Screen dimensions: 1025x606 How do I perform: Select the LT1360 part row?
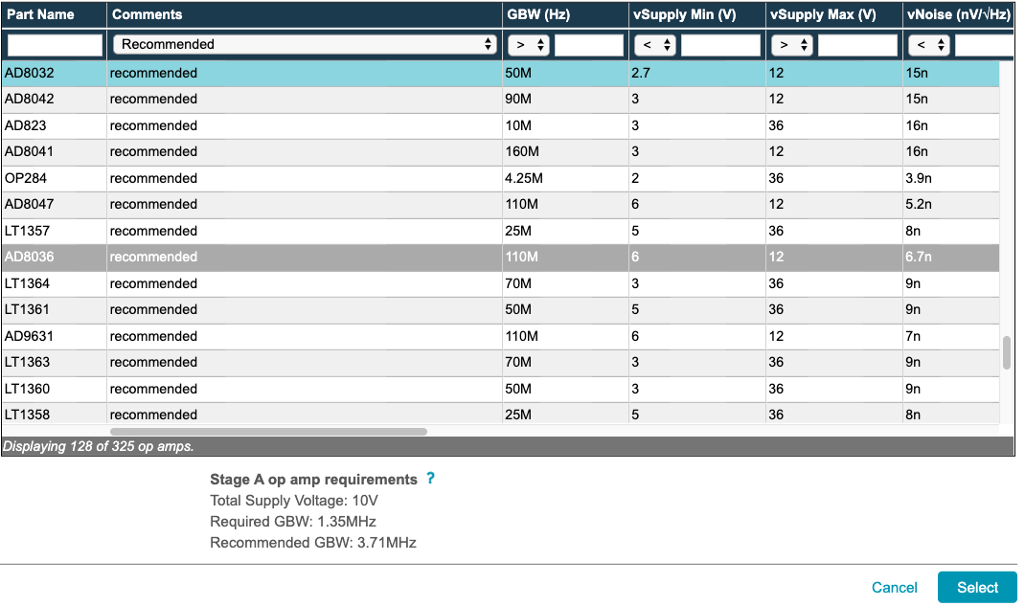pyautogui.click(x=500, y=390)
